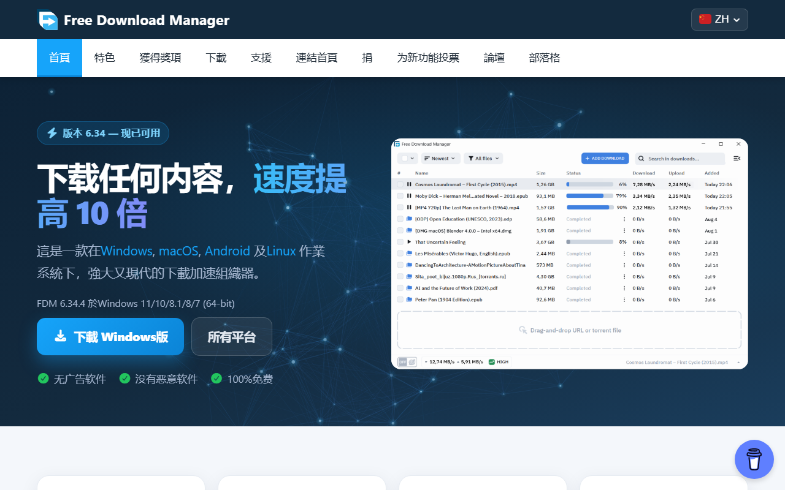Pause the Moby Dick epub download
The width and height of the screenshot is (785, 490).
(409, 196)
